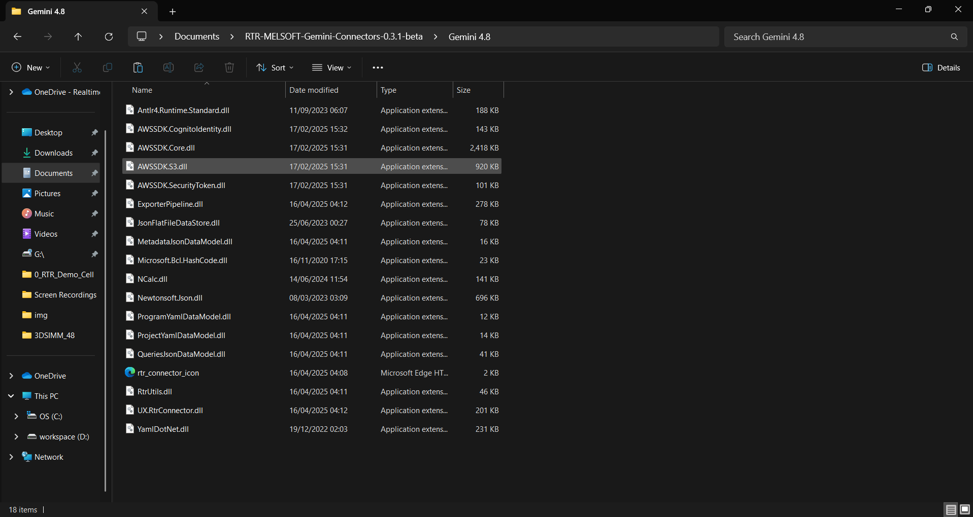Click the Copy icon in toolbar
The image size is (973, 517).
pyautogui.click(x=108, y=67)
